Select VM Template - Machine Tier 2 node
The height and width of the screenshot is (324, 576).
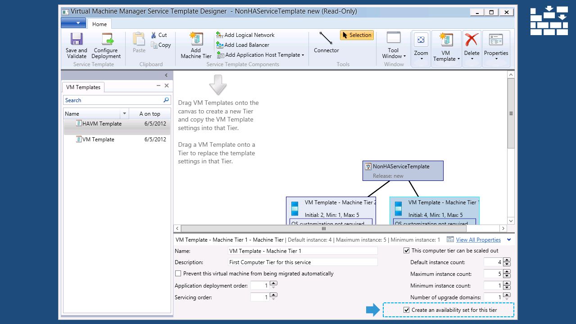[331, 211]
